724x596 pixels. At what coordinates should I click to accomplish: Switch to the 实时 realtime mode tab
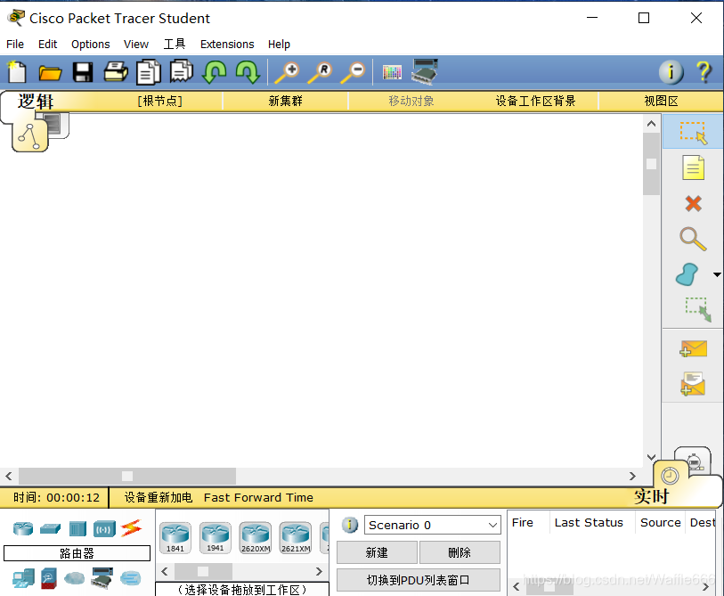pyautogui.click(x=652, y=496)
